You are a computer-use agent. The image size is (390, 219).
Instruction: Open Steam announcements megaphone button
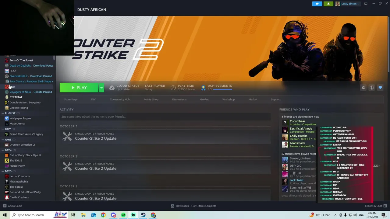[x=317, y=4]
